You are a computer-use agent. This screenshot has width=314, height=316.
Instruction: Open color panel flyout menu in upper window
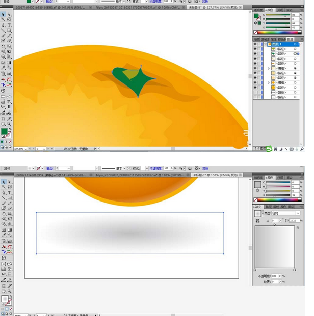point(301,10)
